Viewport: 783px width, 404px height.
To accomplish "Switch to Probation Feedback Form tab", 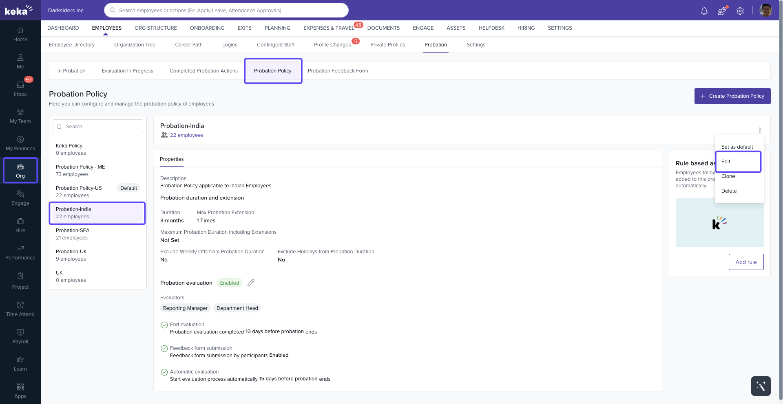I will pyautogui.click(x=338, y=71).
